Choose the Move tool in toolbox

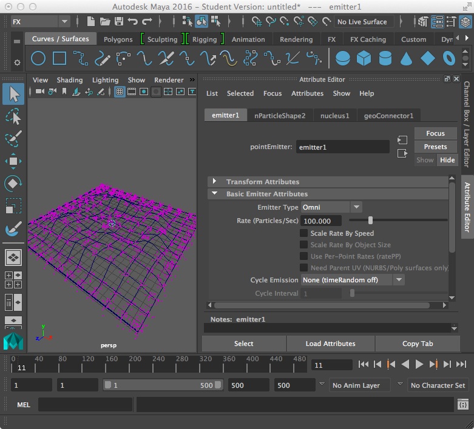13,161
